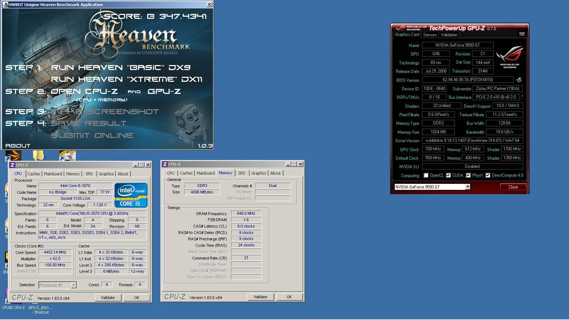
Task: Open the Mainboard tab in the CPU-Z CPU window
Action: [x=53, y=174]
